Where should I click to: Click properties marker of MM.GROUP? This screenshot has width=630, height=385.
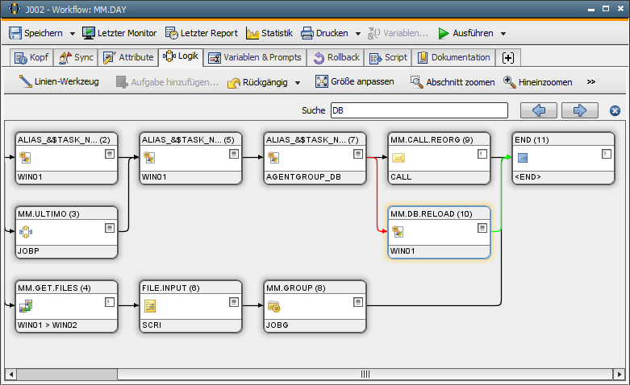[358, 302]
